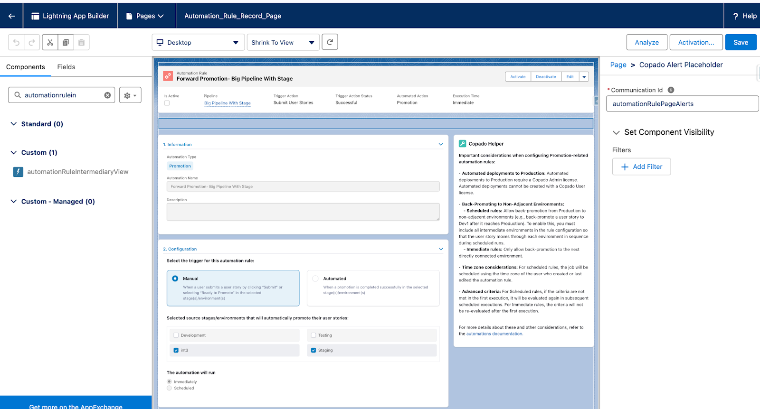The height and width of the screenshot is (409, 760).
Task: Click the undo icon
Action: point(16,42)
